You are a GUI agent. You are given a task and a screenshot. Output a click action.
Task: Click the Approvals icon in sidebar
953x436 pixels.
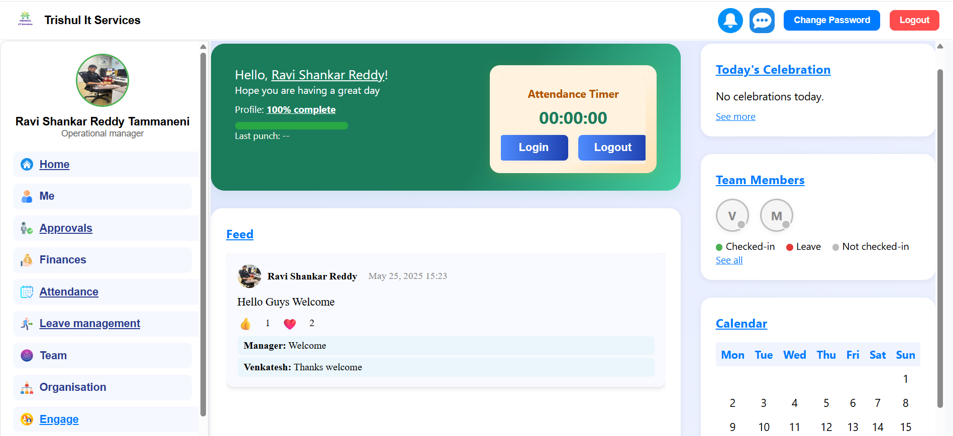pos(27,228)
